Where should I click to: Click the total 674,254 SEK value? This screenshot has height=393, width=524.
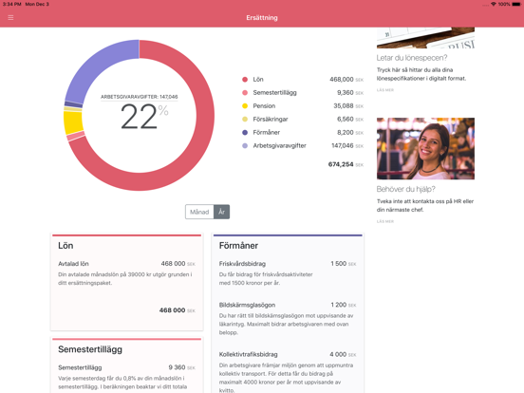tap(346, 164)
